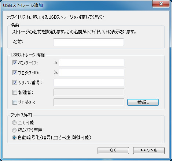Close the USBストレージ追加 dialog window
This screenshot has width=172, height=161.
161,4
